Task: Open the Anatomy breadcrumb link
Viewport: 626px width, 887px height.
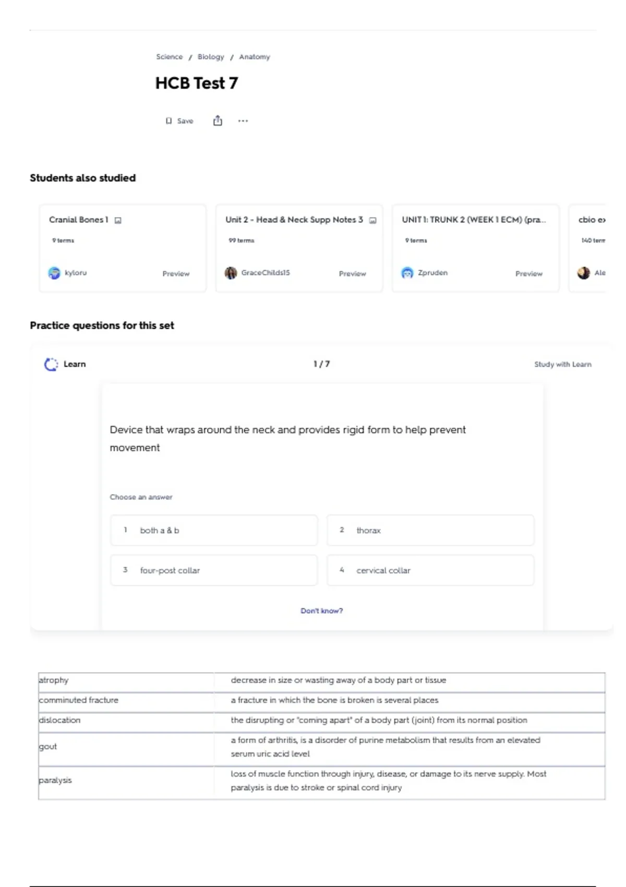Action: (x=255, y=57)
